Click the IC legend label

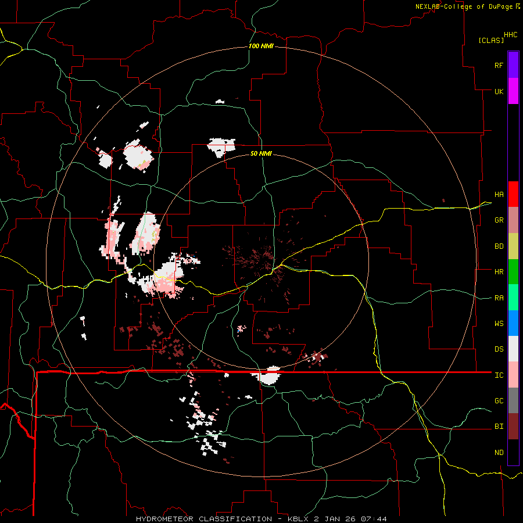point(499,375)
